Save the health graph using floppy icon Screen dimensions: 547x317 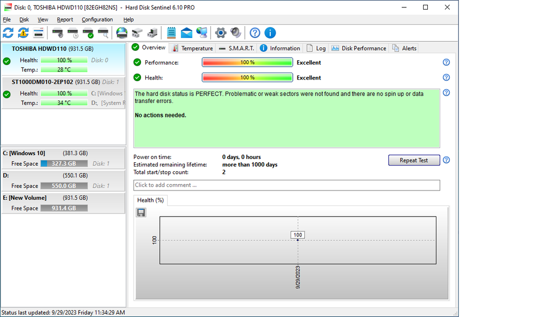pyautogui.click(x=141, y=212)
